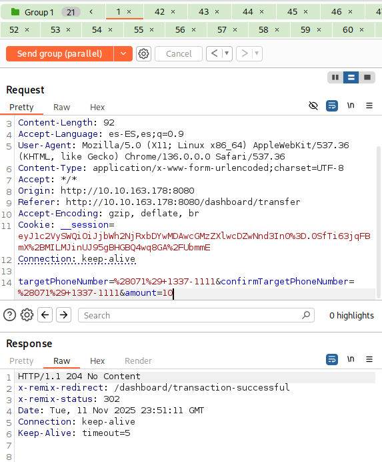Screen dimensions: 382x462
Task: Go to the previous search match arrow
Action: tap(45, 315)
